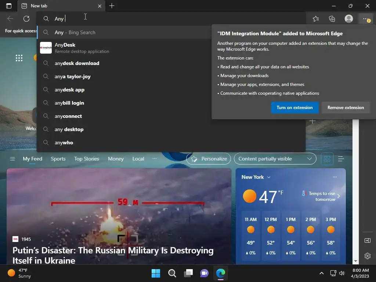Click the 11 AM forecast column
Image resolution: width=376 pixels, height=282 pixels.
click(x=250, y=236)
